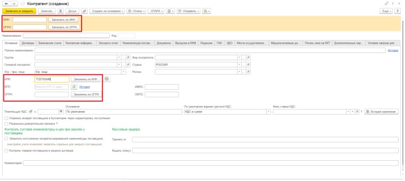The image size is (405, 181).
Task: Click Заполнить по ИНН in yellow header
Action: click(63, 20)
